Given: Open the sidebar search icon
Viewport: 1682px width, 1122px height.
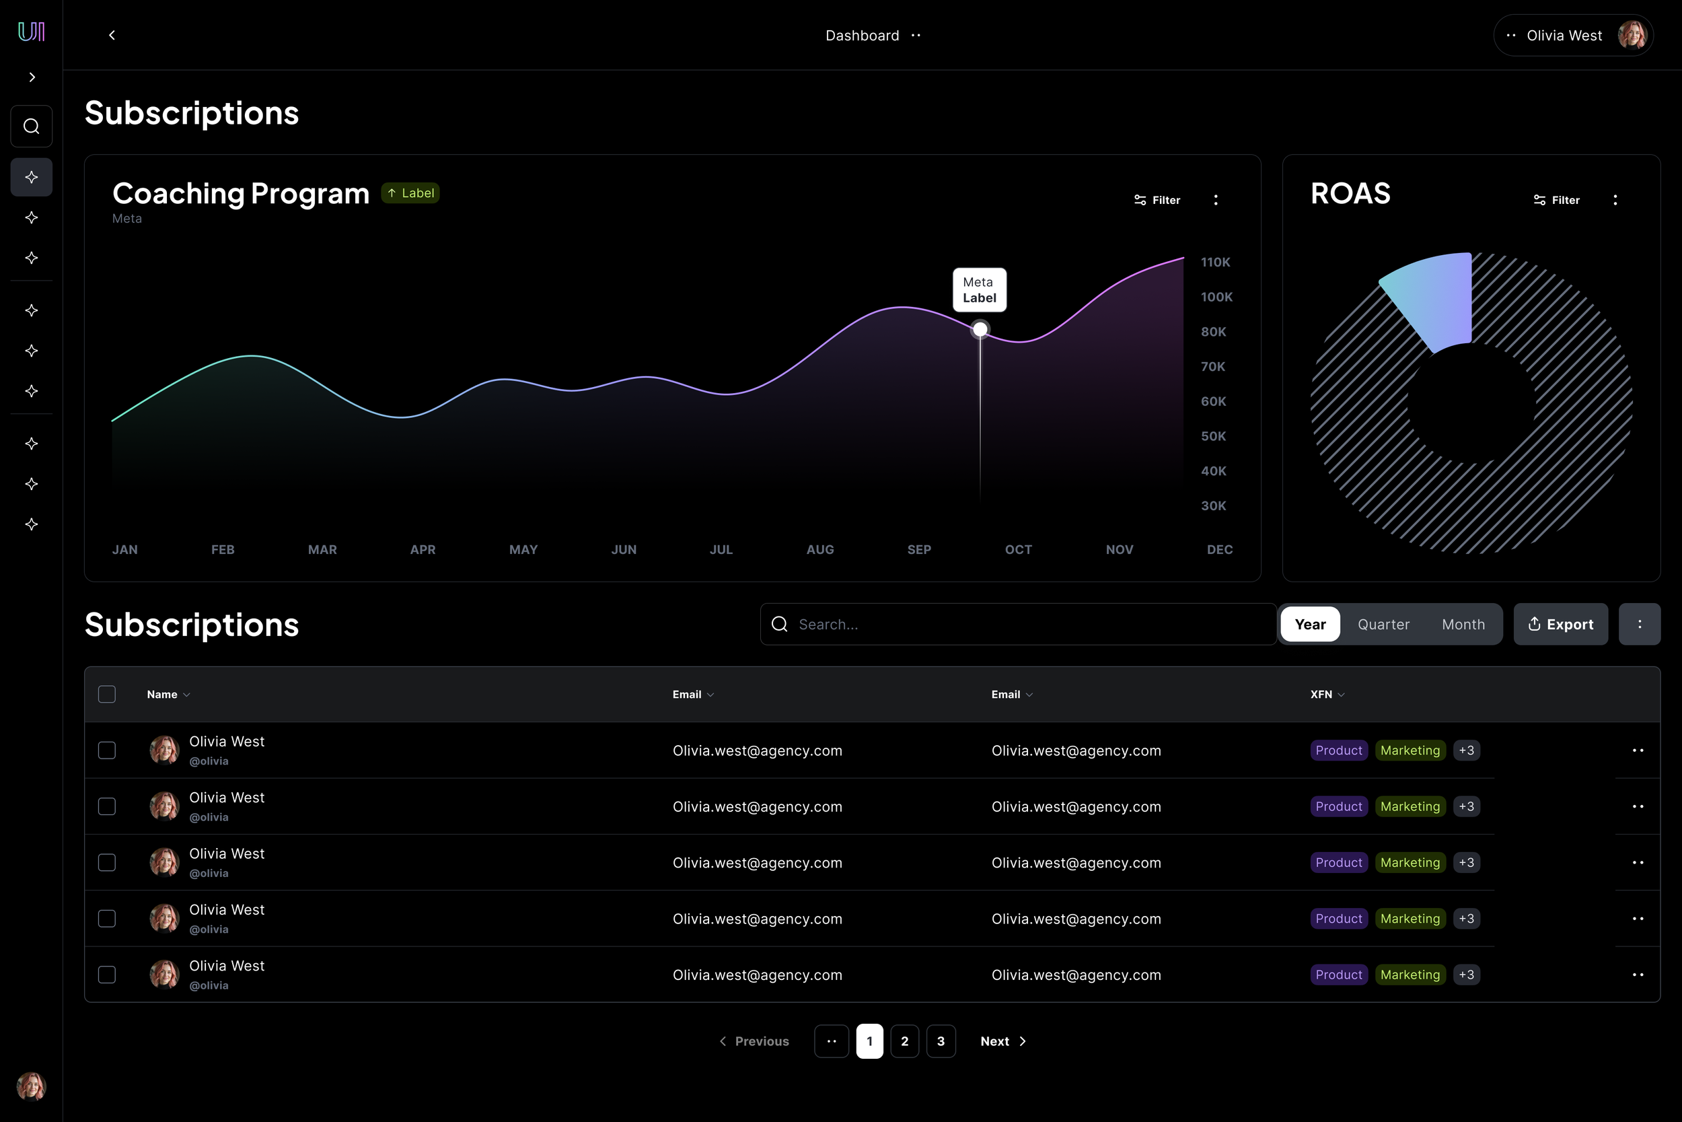Looking at the screenshot, I should pyautogui.click(x=32, y=127).
